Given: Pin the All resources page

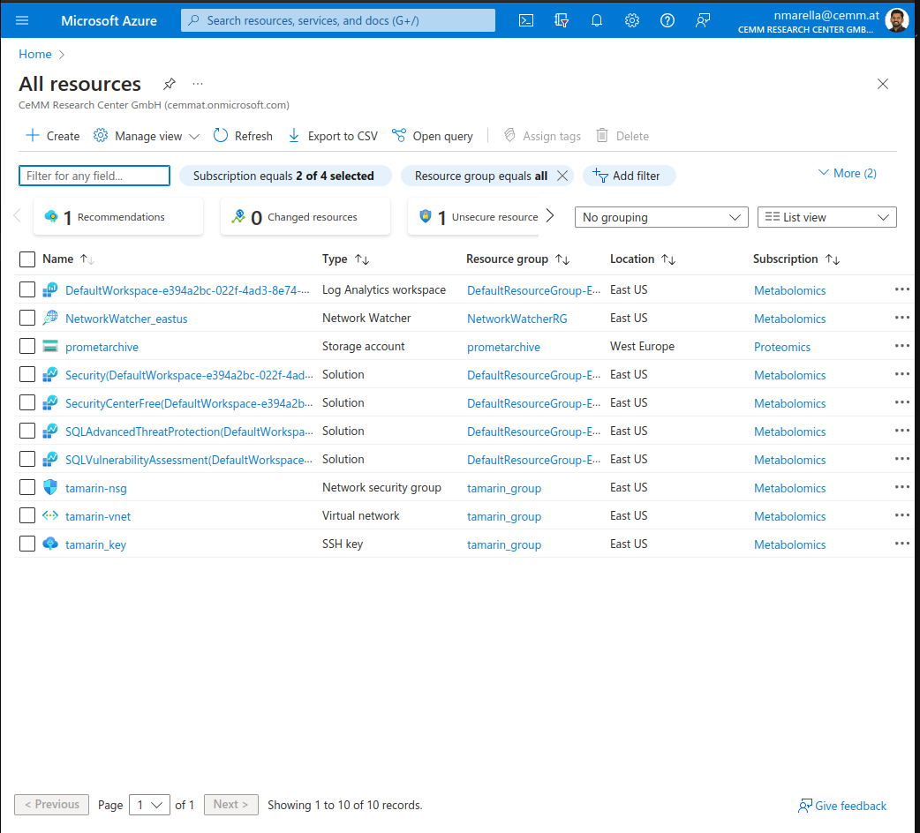Looking at the screenshot, I should [170, 84].
